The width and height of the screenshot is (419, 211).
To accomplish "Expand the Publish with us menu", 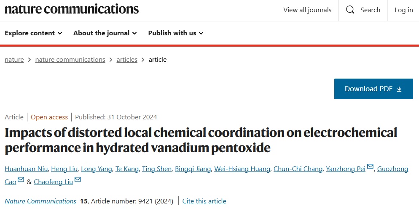I will point(176,33).
